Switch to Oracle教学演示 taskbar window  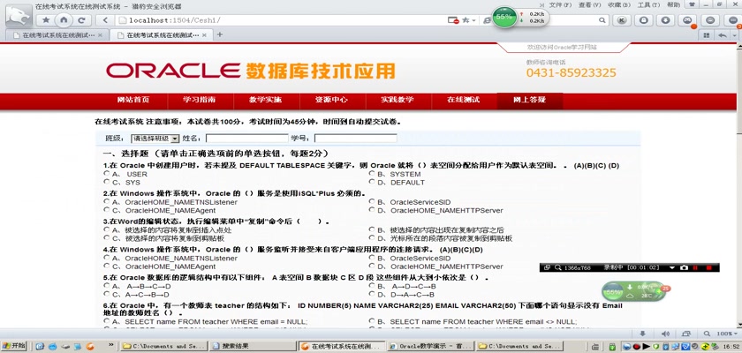429,346
